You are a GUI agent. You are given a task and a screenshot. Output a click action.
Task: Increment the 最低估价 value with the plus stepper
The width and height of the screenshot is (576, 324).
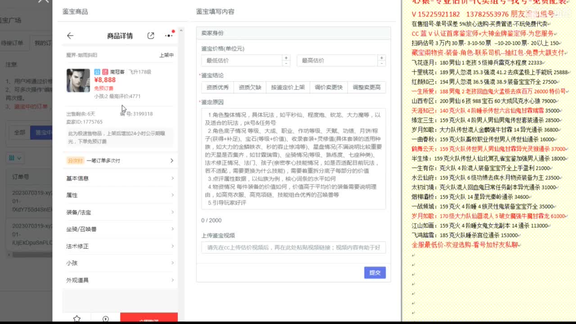285,58
